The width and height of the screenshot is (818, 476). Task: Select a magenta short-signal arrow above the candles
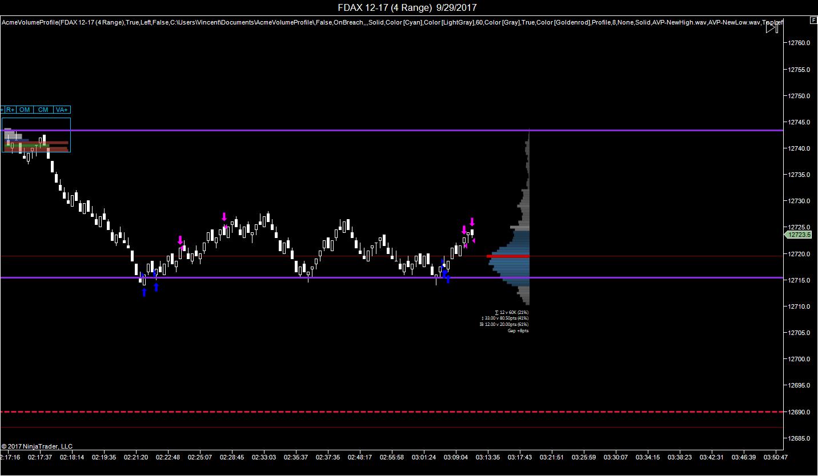click(x=224, y=217)
